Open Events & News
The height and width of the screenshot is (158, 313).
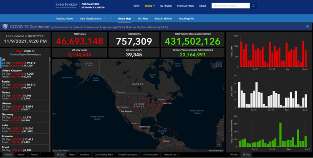pyautogui.click(x=185, y=6)
